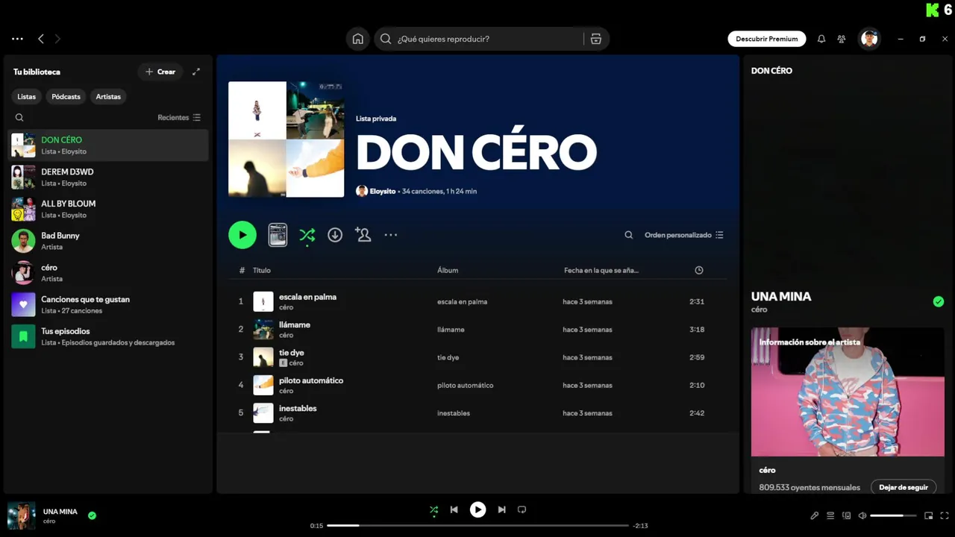
Task: Go back with the left arrow
Action: point(41,39)
